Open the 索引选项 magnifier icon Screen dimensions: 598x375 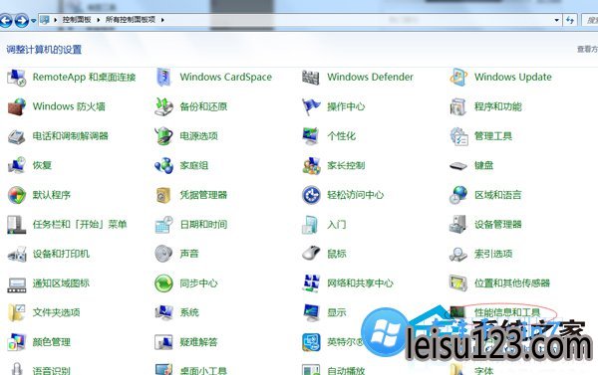point(458,254)
